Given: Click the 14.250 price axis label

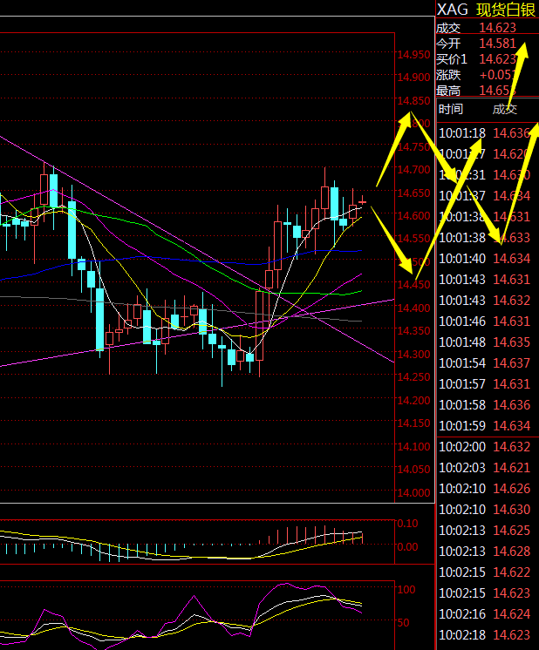Looking at the screenshot, I should 413,376.
